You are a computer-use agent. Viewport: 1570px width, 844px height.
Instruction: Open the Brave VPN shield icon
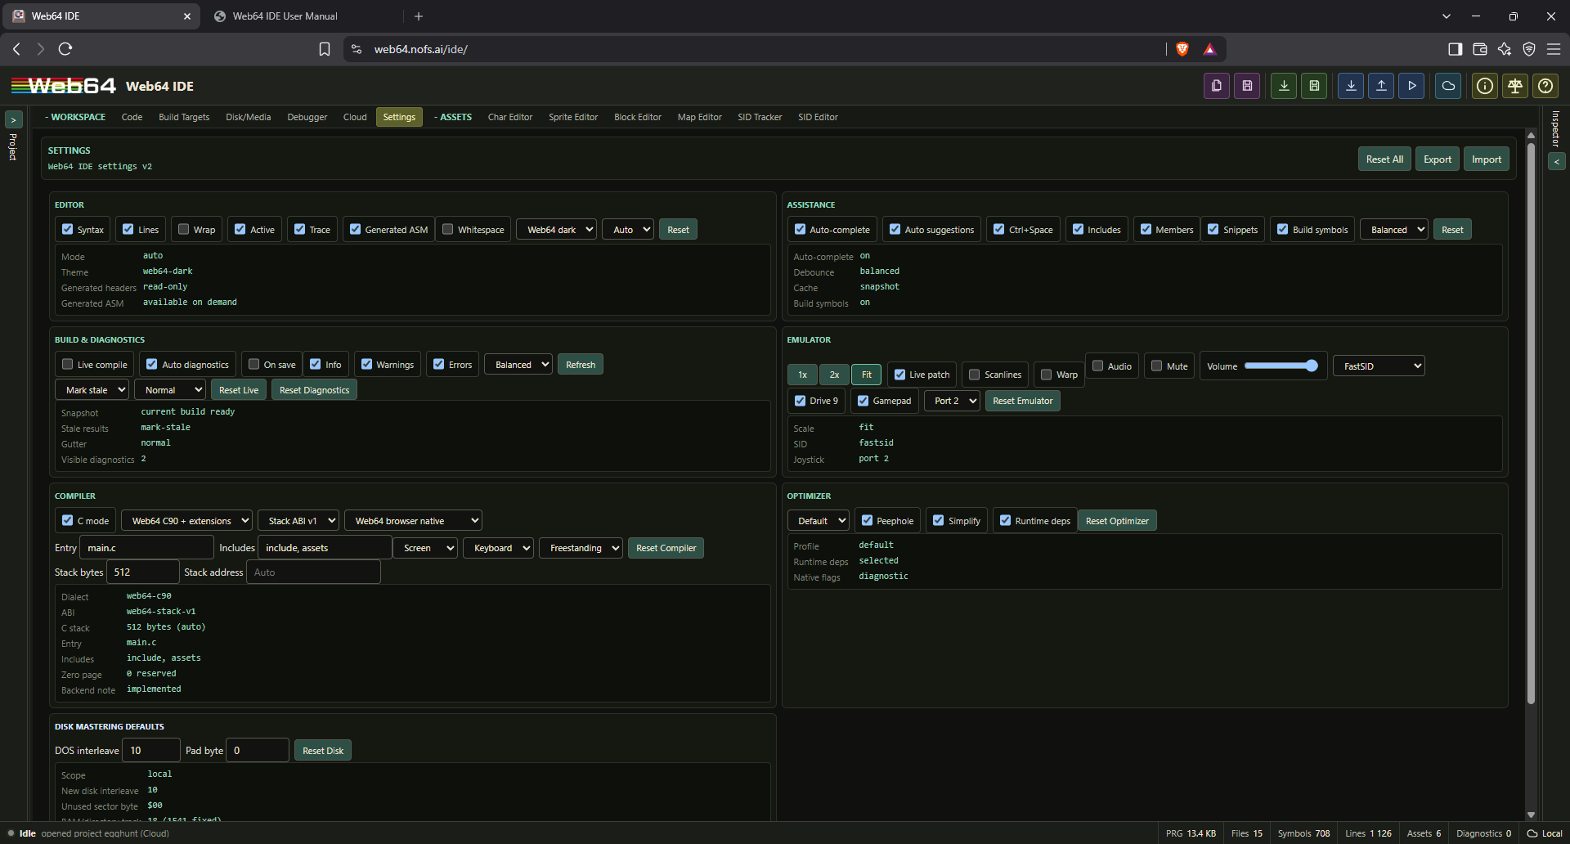point(1529,49)
